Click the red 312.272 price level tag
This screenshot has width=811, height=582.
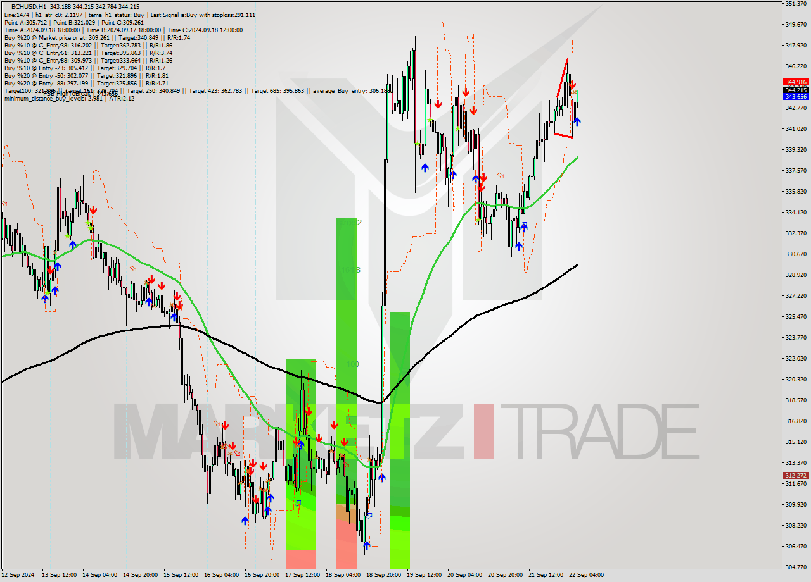click(796, 475)
